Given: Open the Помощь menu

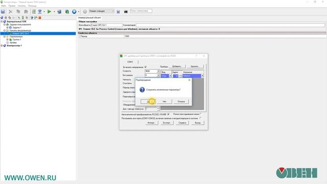Looking at the screenshot, I should pyautogui.click(x=32, y=6).
